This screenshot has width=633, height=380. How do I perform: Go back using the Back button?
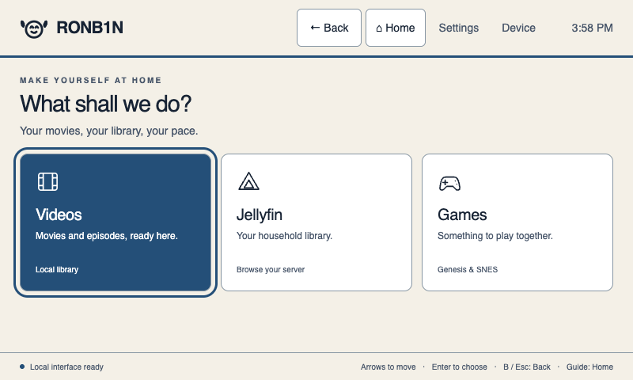pos(329,28)
